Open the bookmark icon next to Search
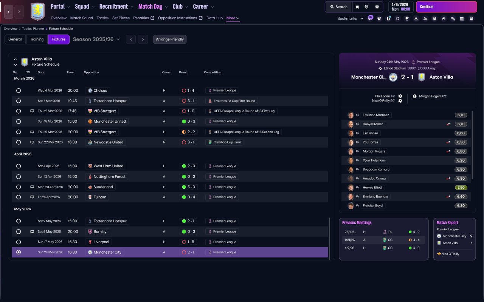The height and width of the screenshot is (302, 484). click(x=357, y=7)
